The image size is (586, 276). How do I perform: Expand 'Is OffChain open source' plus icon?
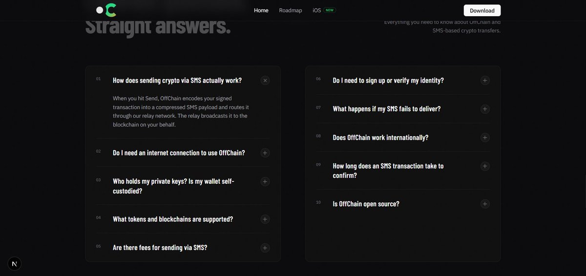485,204
